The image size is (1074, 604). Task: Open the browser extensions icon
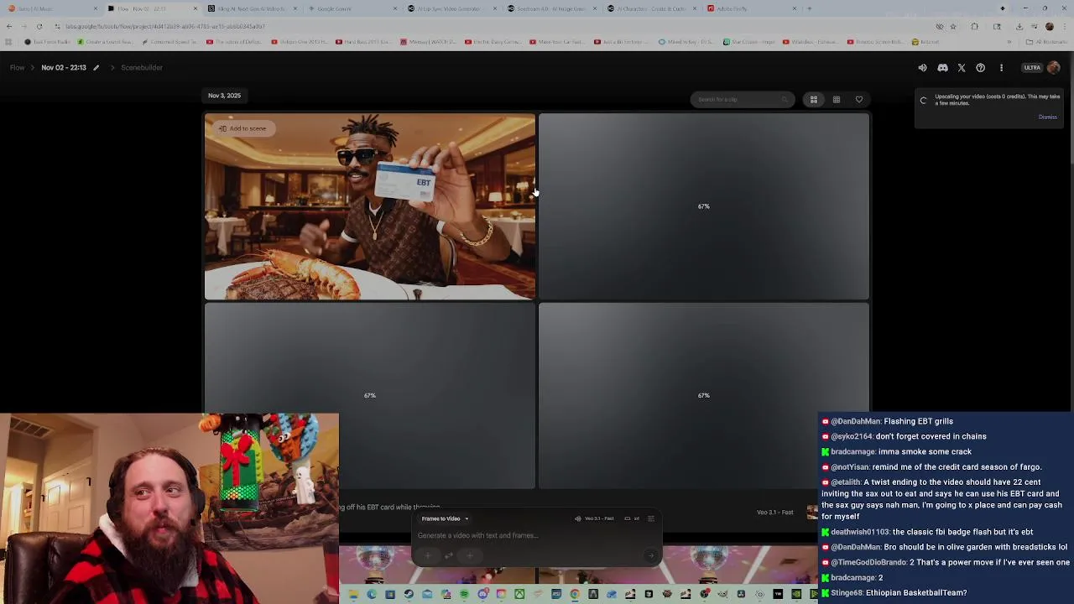(974, 27)
